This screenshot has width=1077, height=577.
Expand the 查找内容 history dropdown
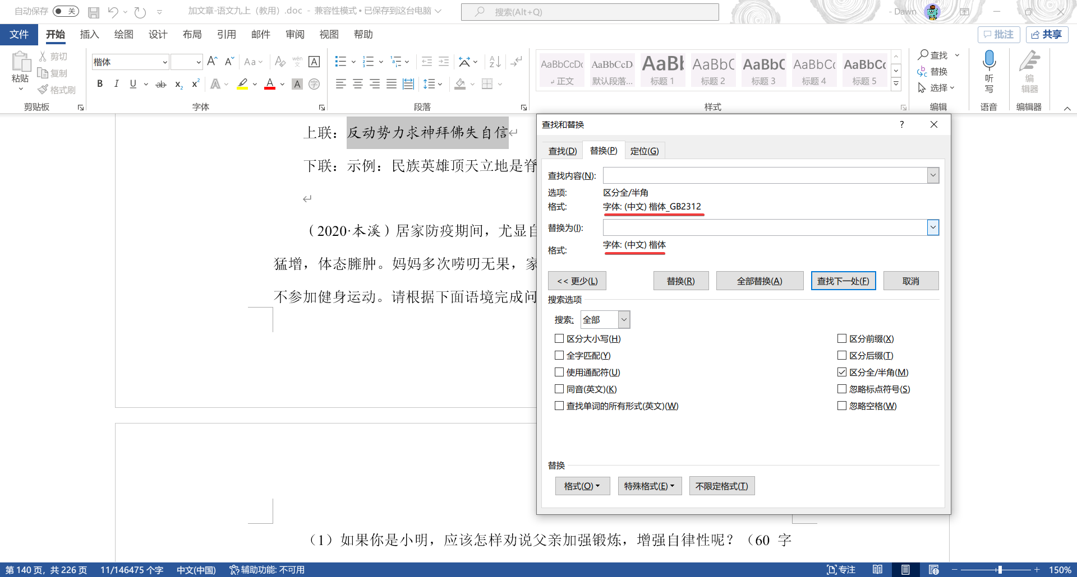933,175
